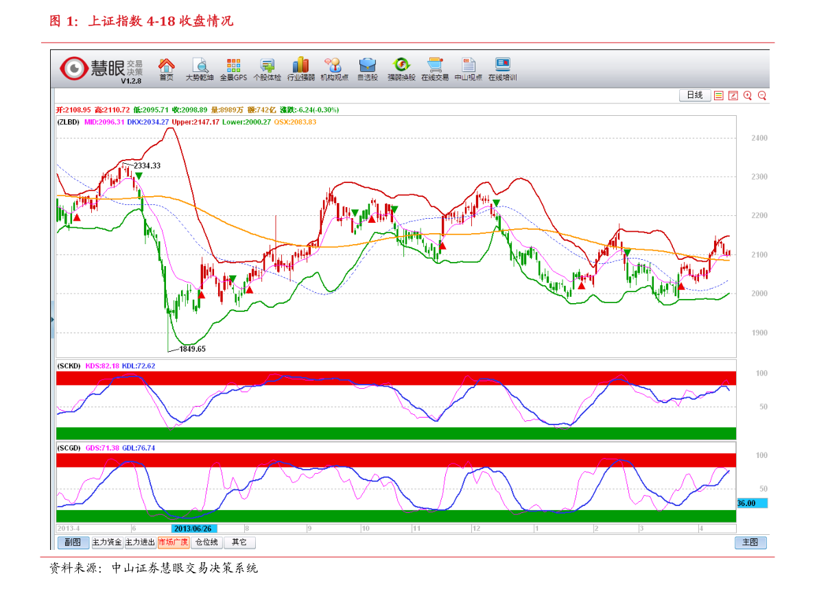
Task: Select the 市场广度 tab
Action: 174,542
